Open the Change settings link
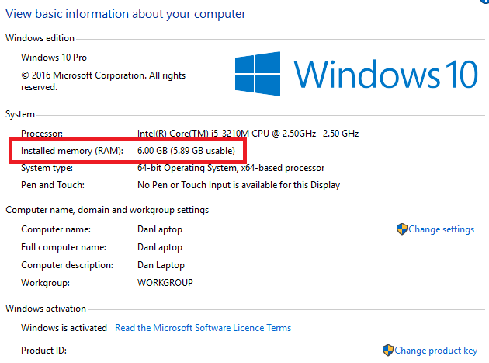489x363 pixels. (x=441, y=229)
